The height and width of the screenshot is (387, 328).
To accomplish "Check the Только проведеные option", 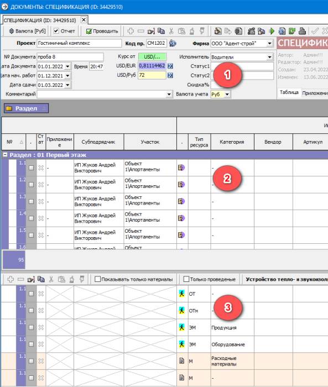I will pyautogui.click(x=186, y=279).
